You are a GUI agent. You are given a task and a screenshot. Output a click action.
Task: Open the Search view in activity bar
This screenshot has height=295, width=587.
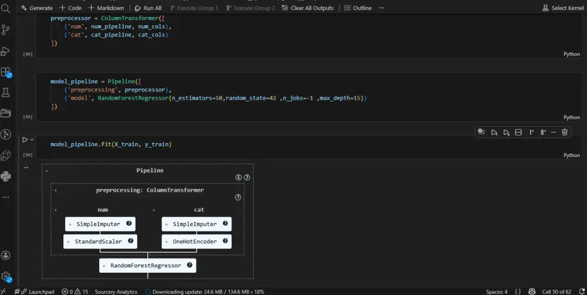click(6, 8)
